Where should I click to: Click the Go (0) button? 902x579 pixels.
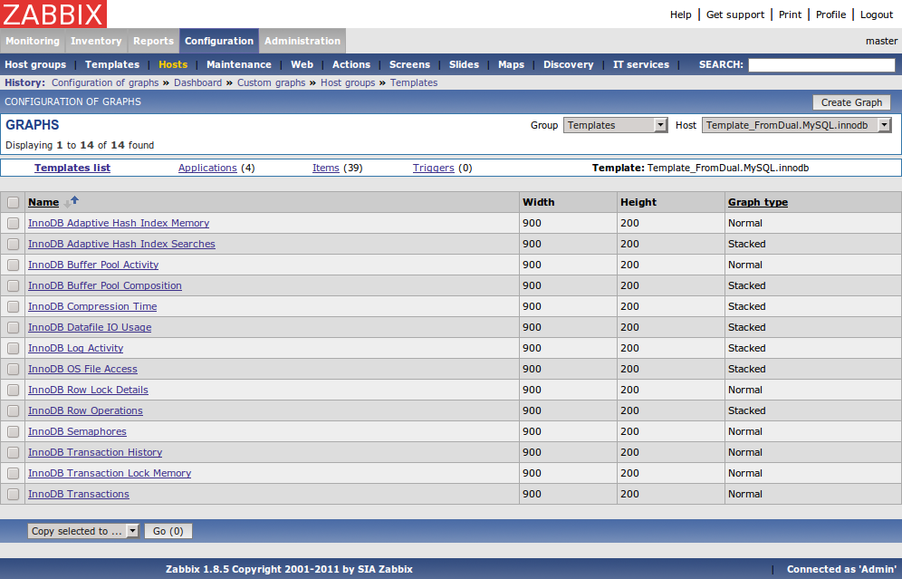click(x=168, y=531)
